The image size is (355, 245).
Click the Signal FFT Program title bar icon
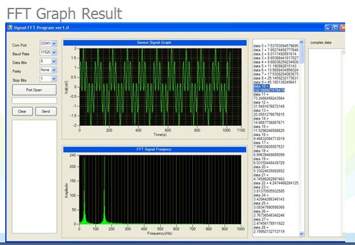pyautogui.click(x=10, y=28)
